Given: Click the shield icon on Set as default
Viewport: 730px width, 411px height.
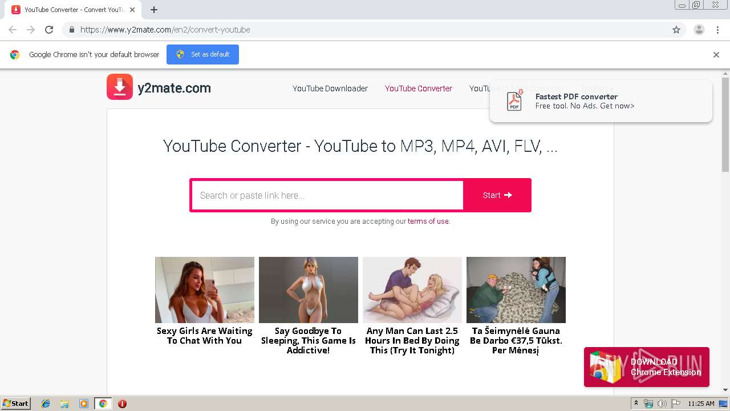Looking at the screenshot, I should point(180,54).
